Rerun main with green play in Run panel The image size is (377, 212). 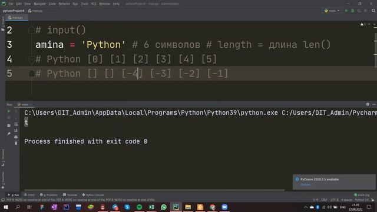(x=9, y=111)
